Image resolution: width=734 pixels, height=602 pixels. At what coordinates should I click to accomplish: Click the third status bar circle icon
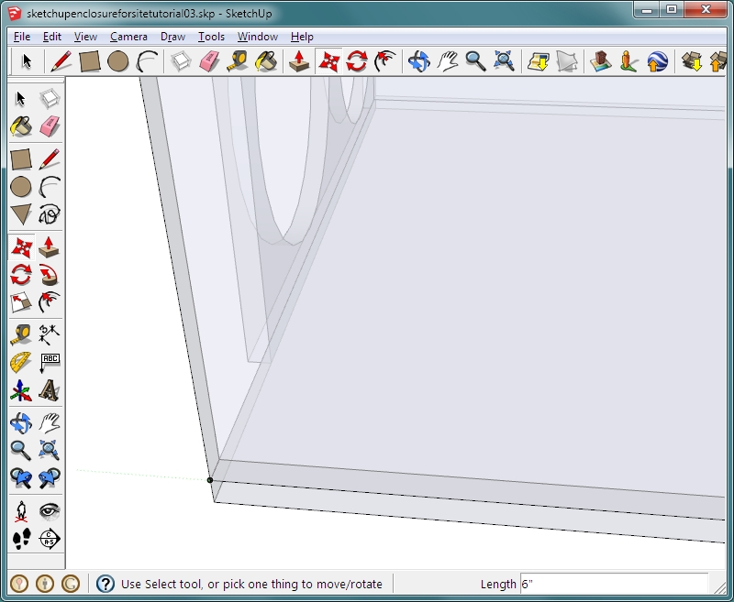pos(71,584)
